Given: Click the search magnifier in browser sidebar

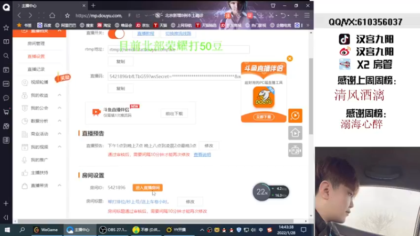Looking at the screenshot, I should coord(6,56).
